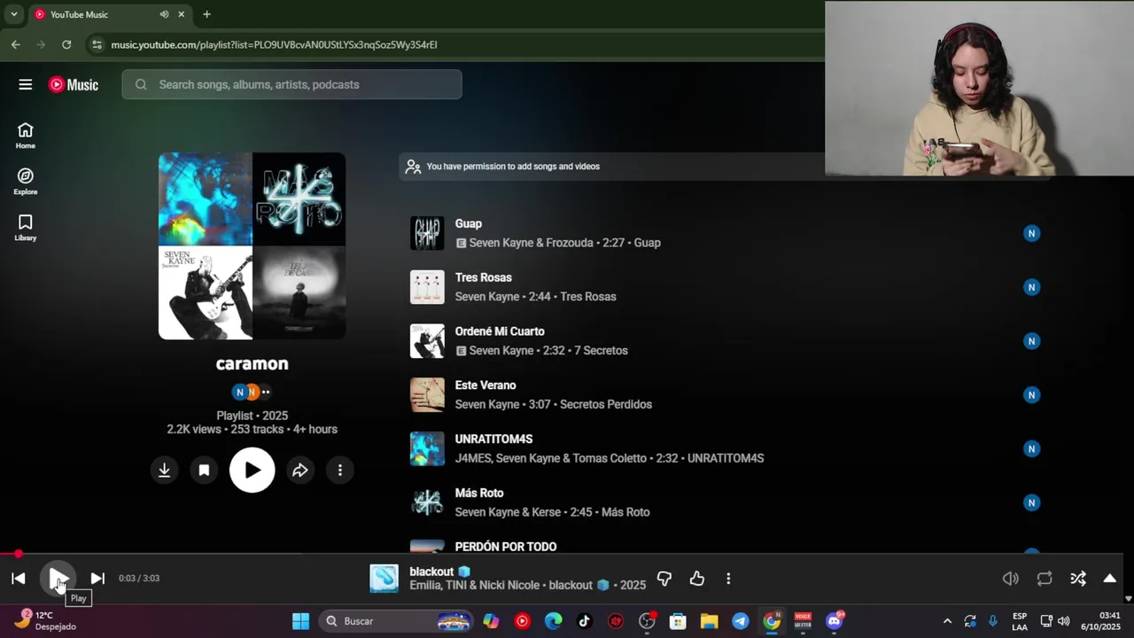Click the YouTube Music logo
The image size is (1134, 638).
[74, 84]
